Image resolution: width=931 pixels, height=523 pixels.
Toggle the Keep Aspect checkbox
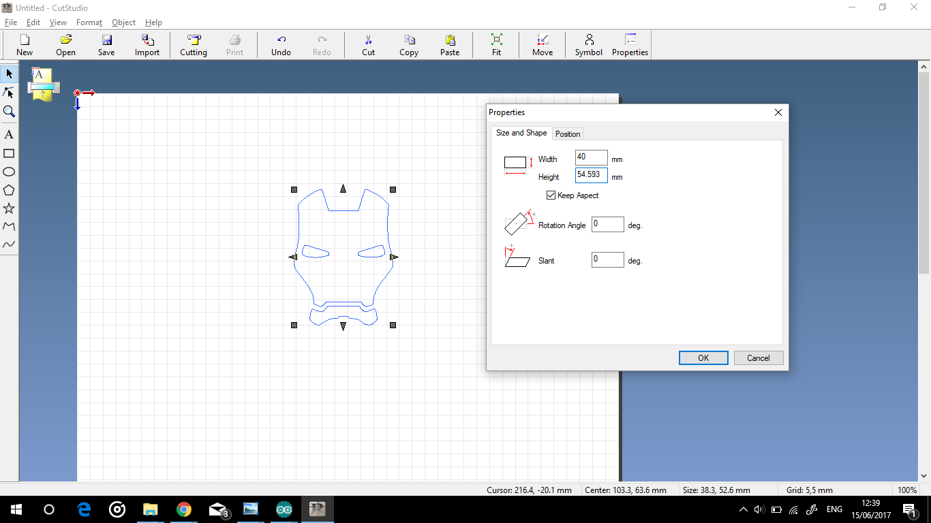(x=551, y=195)
